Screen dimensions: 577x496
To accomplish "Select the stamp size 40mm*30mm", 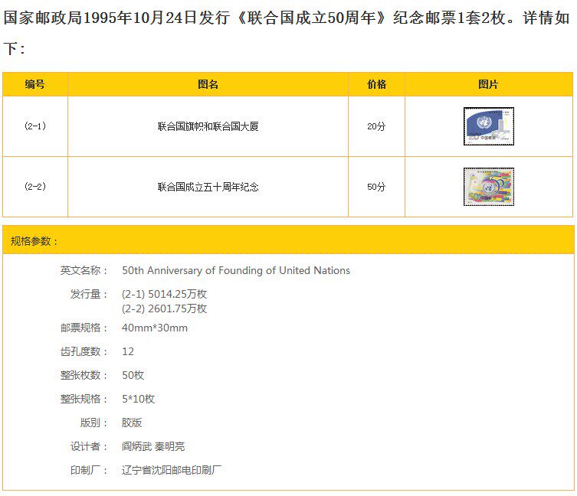I will (x=155, y=328).
